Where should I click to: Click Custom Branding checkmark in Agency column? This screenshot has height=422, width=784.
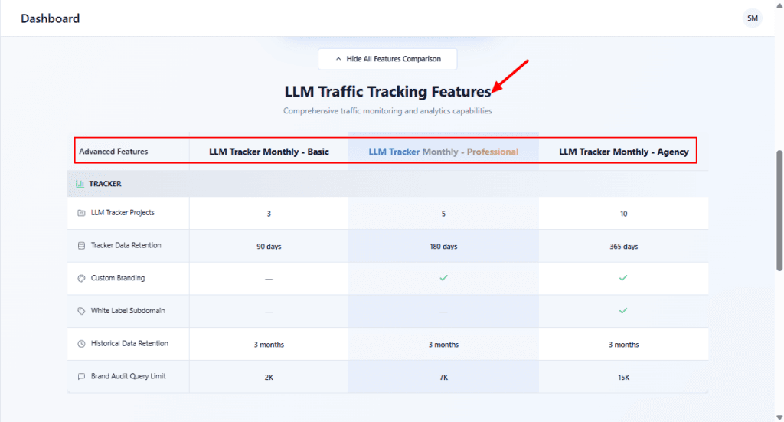[623, 278]
